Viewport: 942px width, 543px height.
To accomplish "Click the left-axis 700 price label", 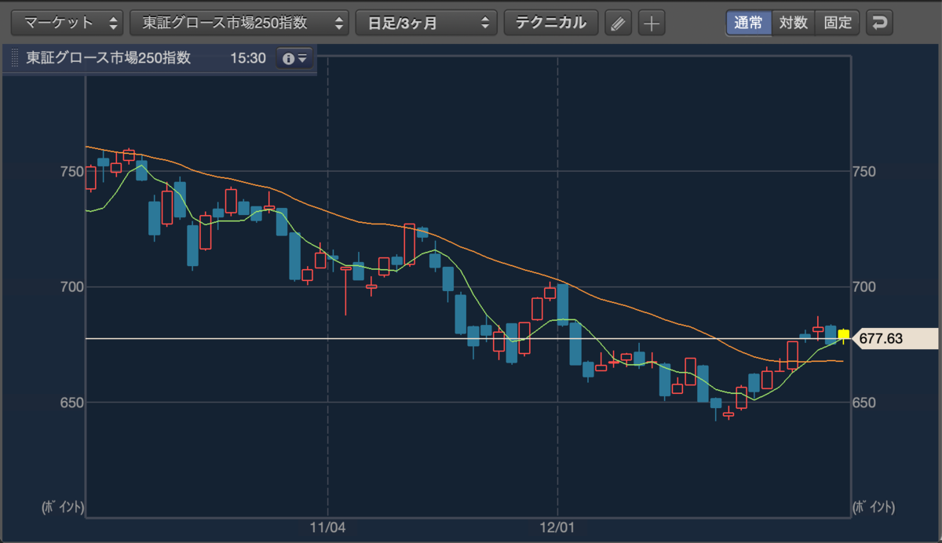I will coord(71,286).
